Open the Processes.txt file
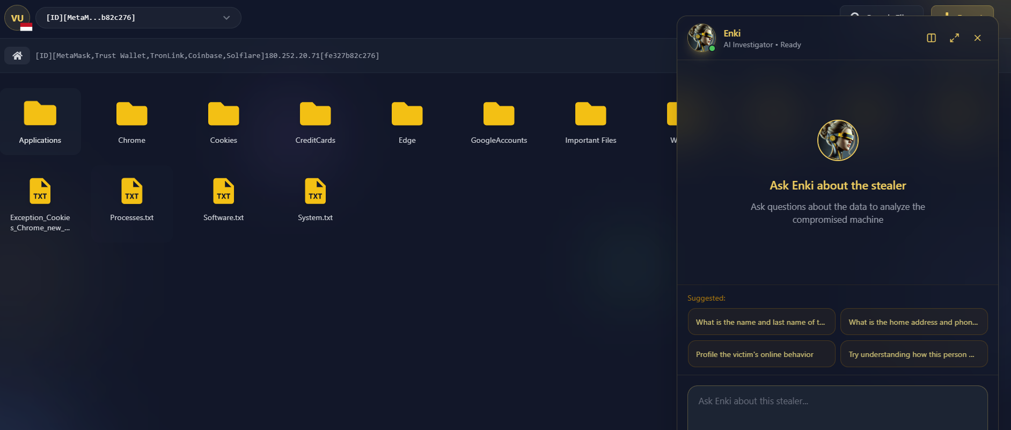The height and width of the screenshot is (430, 1011). 132,200
